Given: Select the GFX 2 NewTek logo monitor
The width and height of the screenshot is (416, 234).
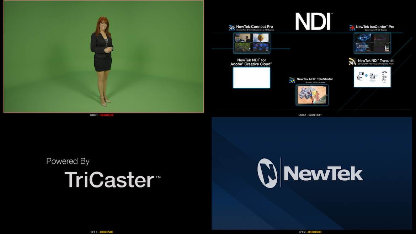Looking at the screenshot, I should (x=312, y=173).
